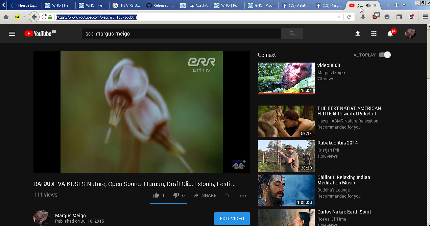Open the YouTube apps grid
This screenshot has width=430, height=226.
pyautogui.click(x=374, y=33)
